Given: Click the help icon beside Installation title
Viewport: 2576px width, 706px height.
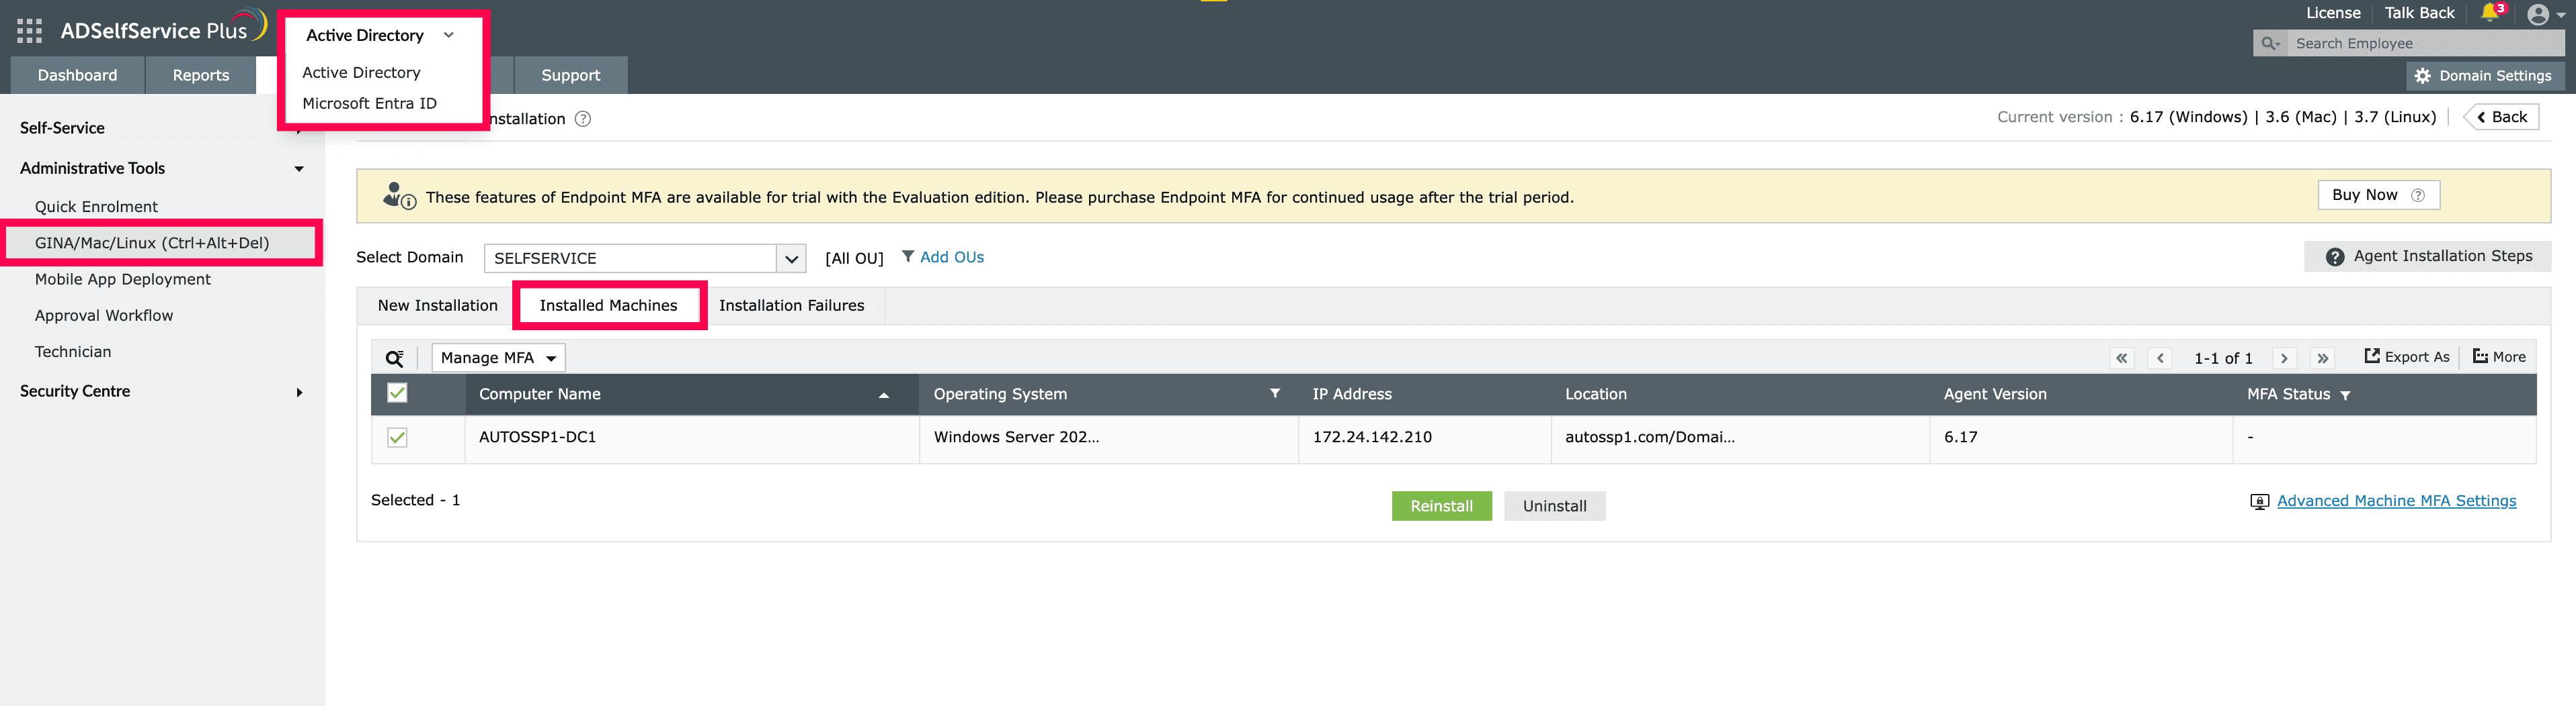Looking at the screenshot, I should coord(583,119).
